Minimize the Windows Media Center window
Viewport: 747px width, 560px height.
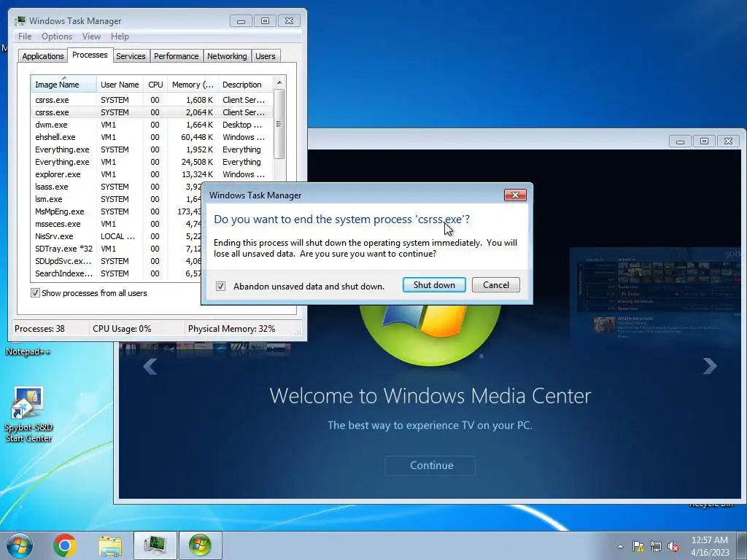coord(680,141)
